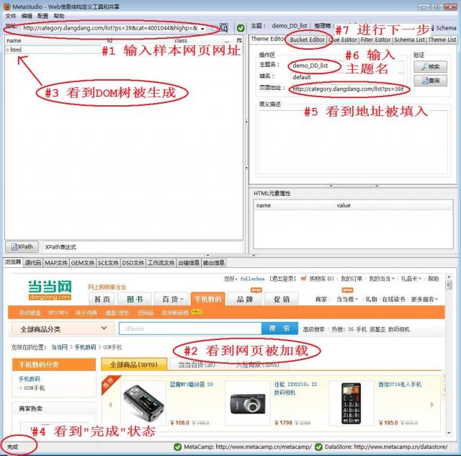Viewport: 461px width, 456px height.
Task: Select the 源代码 bottom tab
Action: pyautogui.click(x=32, y=263)
